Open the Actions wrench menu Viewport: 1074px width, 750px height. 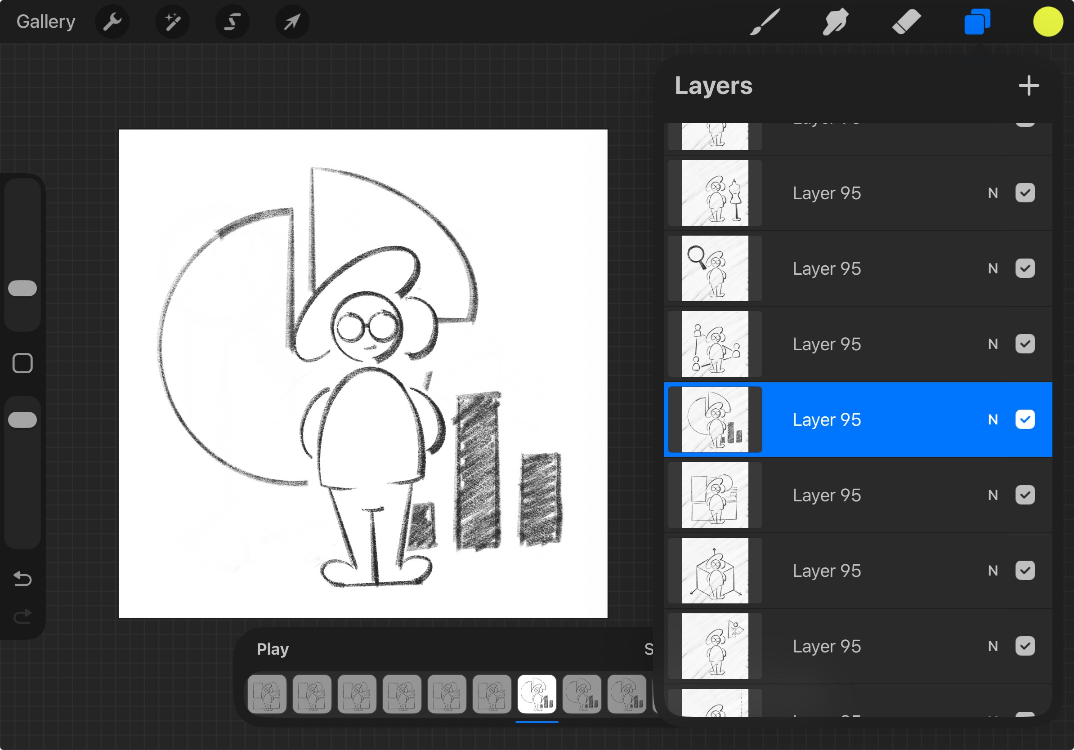pyautogui.click(x=112, y=22)
